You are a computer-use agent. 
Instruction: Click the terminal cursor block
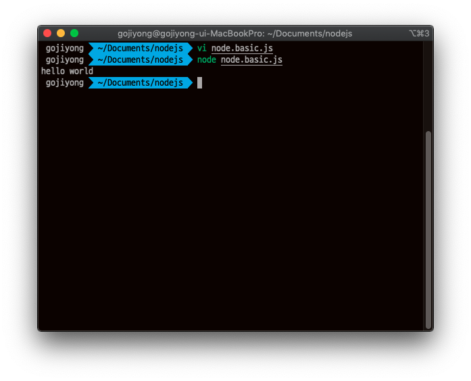200,83
